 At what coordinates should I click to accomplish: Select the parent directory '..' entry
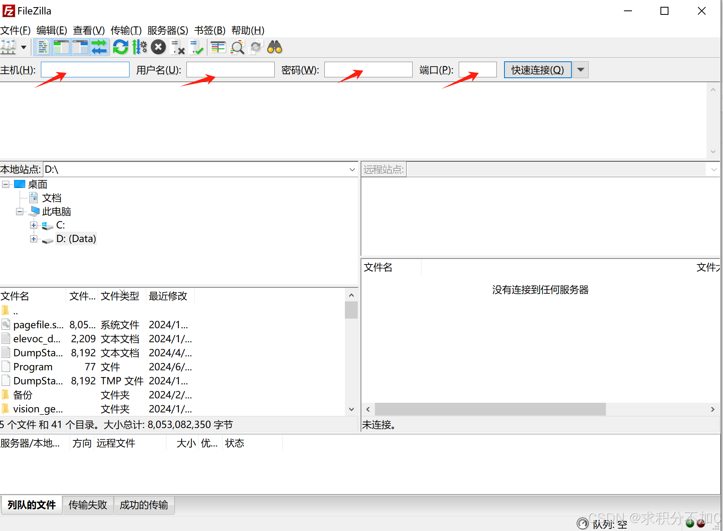click(x=172, y=311)
